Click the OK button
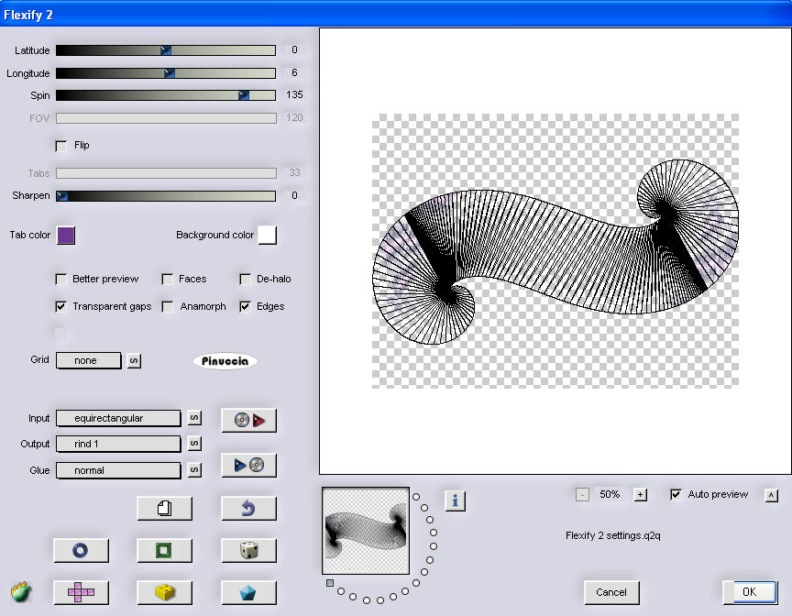The width and height of the screenshot is (792, 616). (750, 592)
